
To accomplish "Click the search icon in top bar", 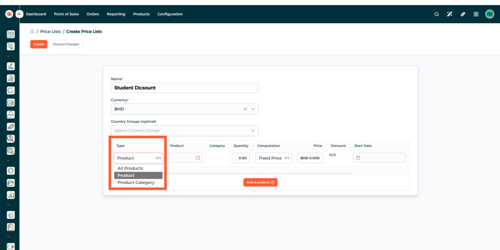I will click(x=436, y=14).
